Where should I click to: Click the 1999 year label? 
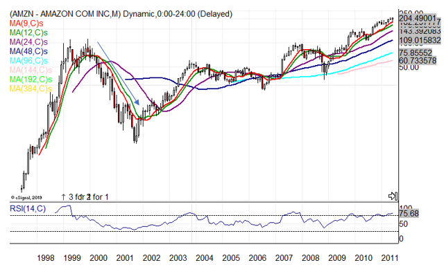click(x=72, y=257)
